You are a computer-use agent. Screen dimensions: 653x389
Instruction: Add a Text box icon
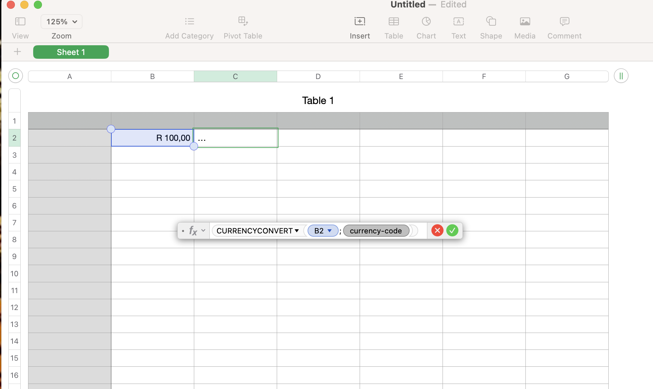pyautogui.click(x=458, y=22)
